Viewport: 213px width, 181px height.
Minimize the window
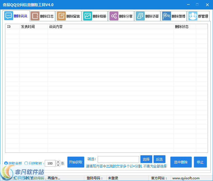tap(188, 4)
